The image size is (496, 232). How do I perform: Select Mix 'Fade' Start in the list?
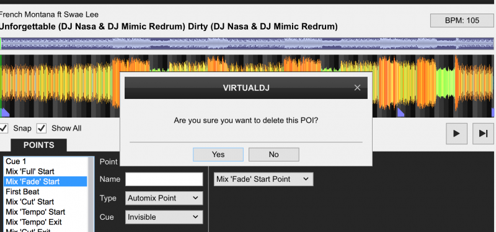[x=45, y=181]
